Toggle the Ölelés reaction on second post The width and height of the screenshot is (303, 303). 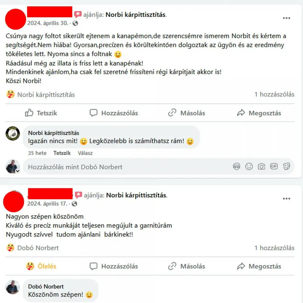point(41,266)
